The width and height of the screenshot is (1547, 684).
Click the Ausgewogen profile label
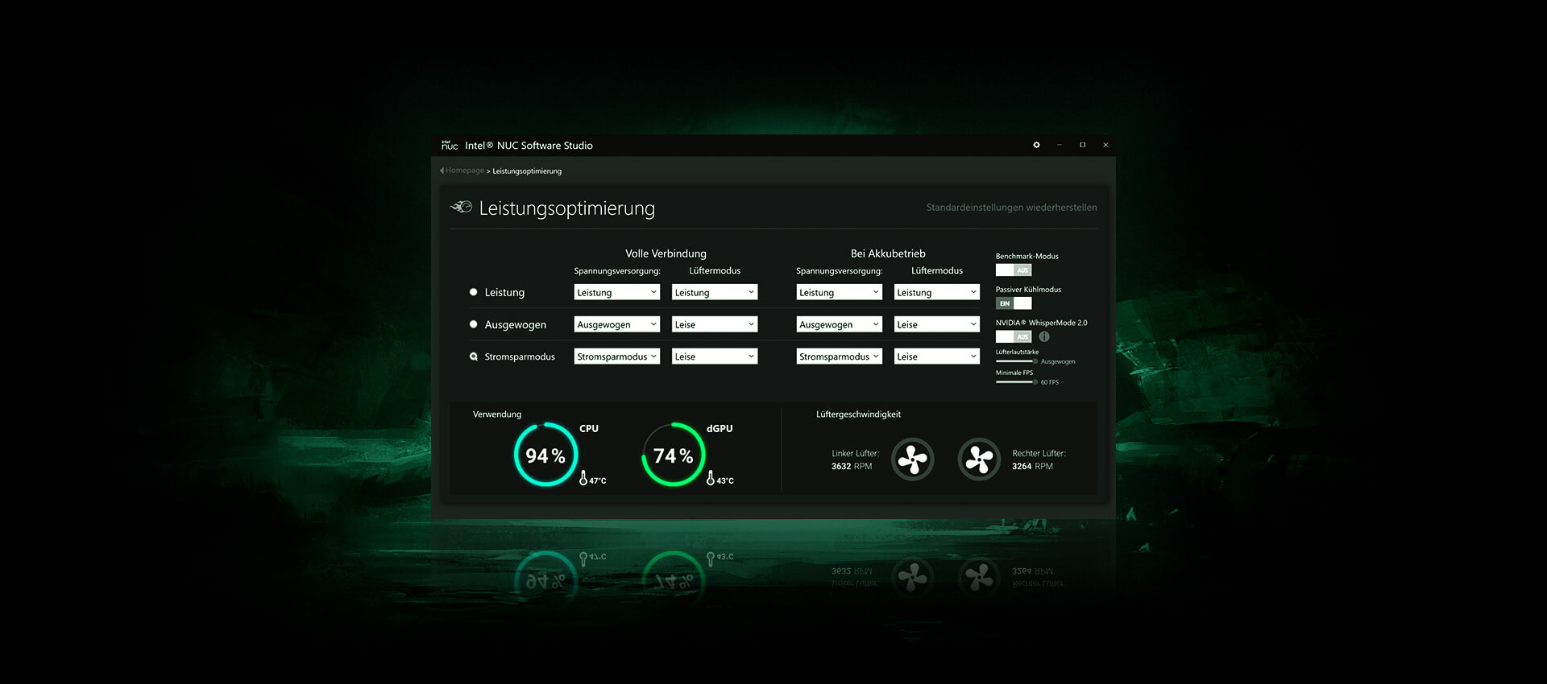tap(516, 324)
